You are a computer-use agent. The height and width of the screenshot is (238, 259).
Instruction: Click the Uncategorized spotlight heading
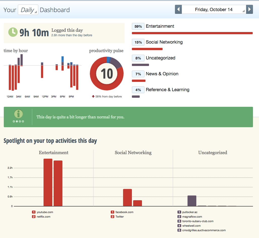(213, 153)
